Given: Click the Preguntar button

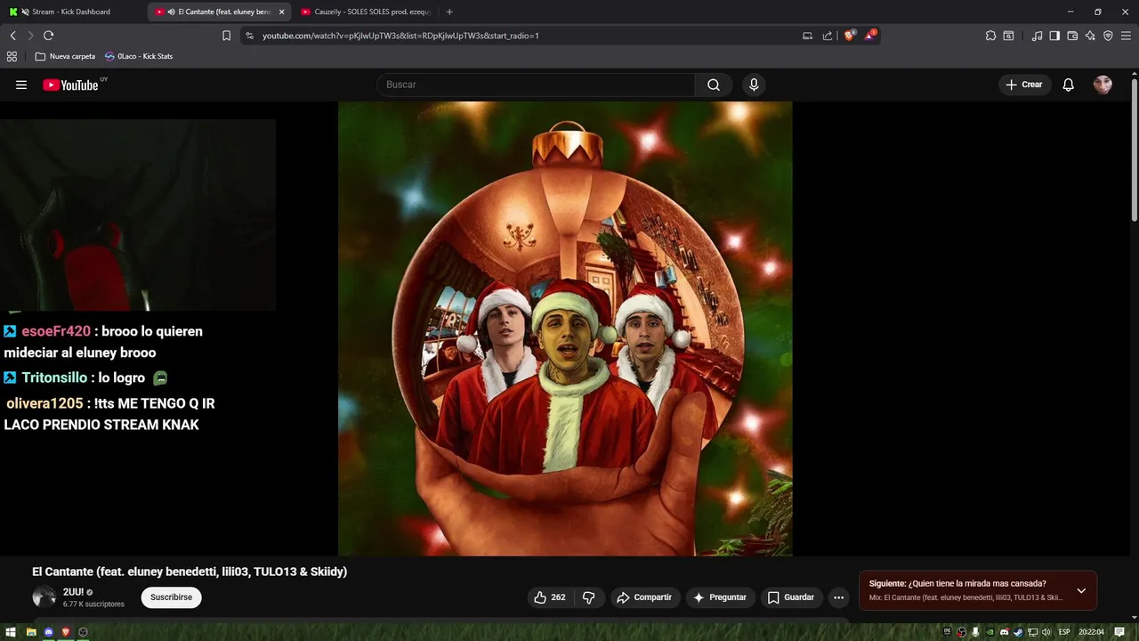Looking at the screenshot, I should click(x=720, y=597).
